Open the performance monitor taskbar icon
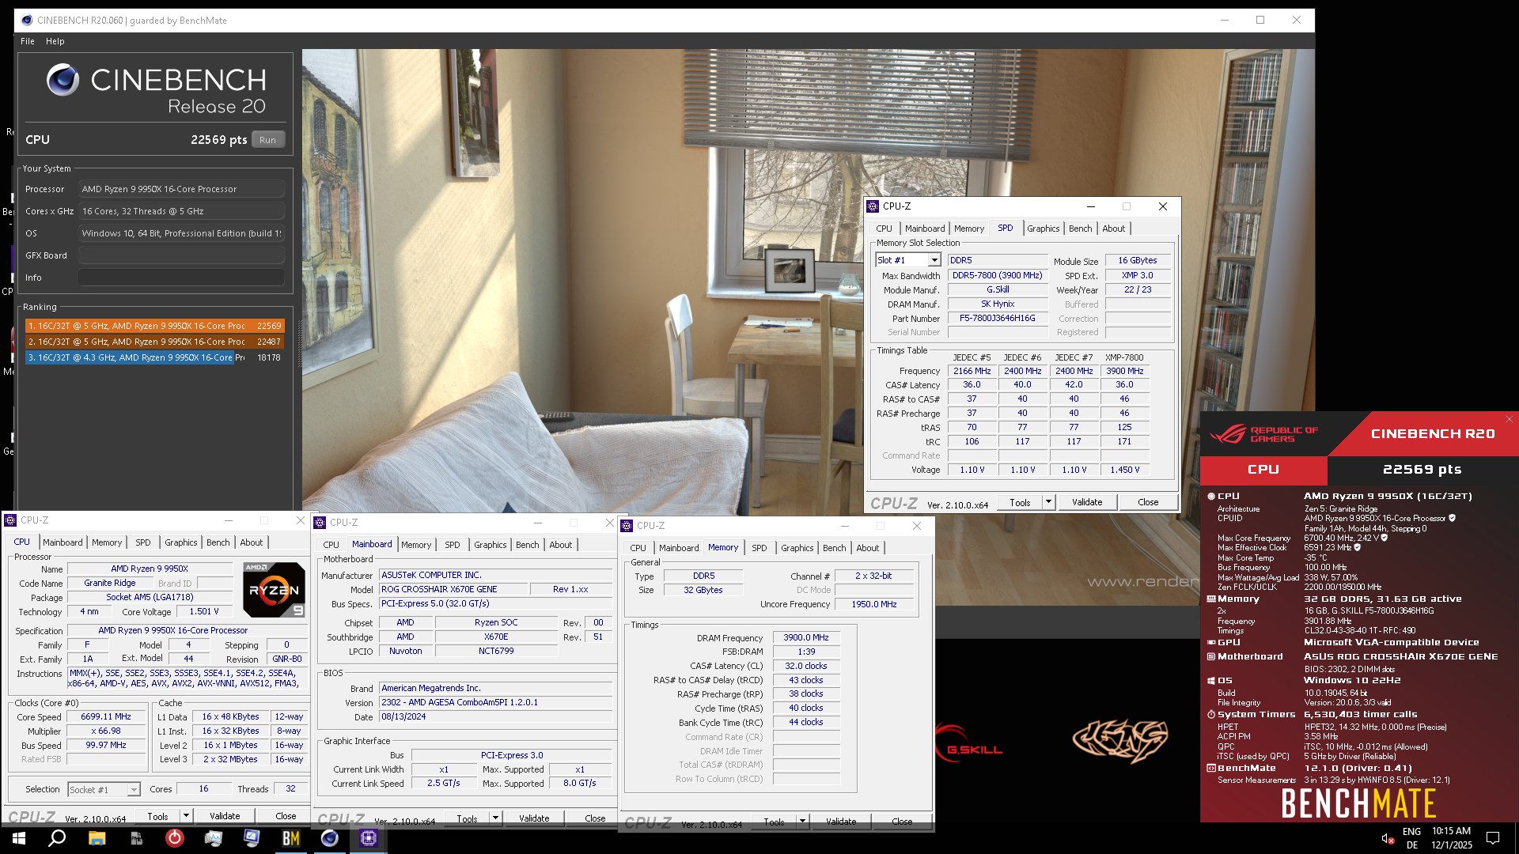This screenshot has width=1519, height=854. point(213,838)
